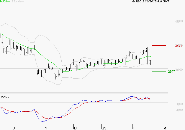This screenshot has height=130, width=185.
Task: Click the MACD panel label
Action: click(x=5, y=97)
